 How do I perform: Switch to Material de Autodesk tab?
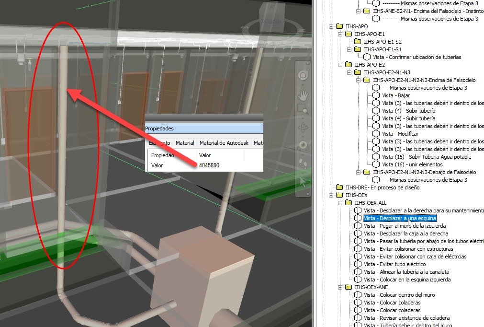pyautogui.click(x=224, y=143)
